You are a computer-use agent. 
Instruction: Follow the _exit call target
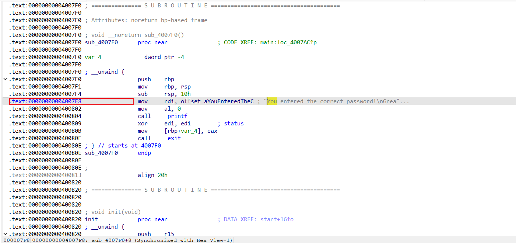coord(173,138)
